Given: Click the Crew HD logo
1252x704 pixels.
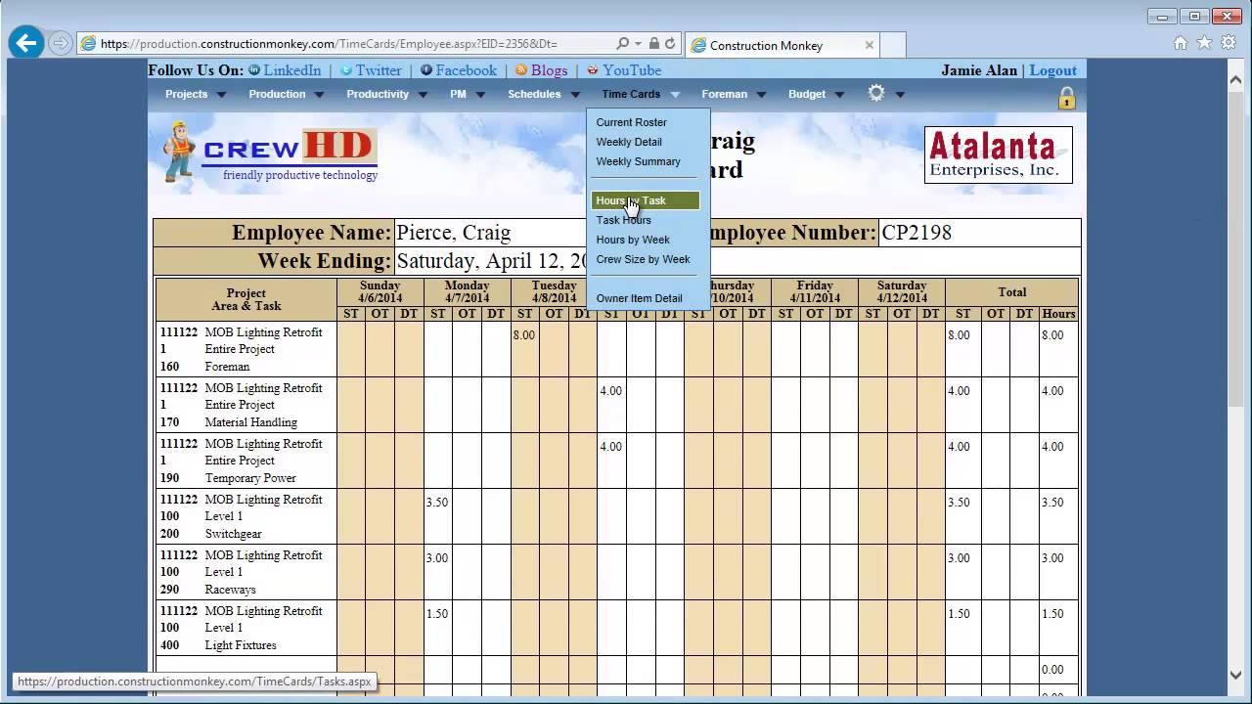Looking at the screenshot, I should (x=270, y=152).
